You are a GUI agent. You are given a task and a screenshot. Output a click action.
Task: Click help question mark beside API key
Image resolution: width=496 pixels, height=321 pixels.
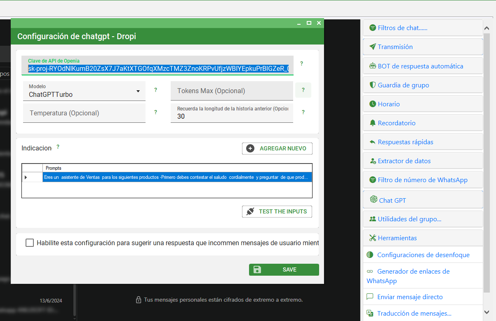pos(301,63)
